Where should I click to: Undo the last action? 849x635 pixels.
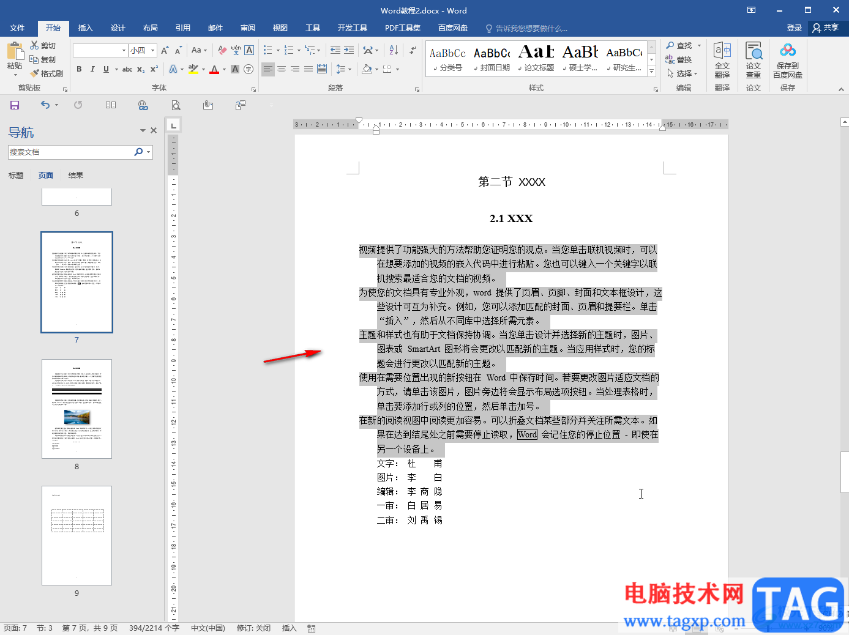[45, 105]
